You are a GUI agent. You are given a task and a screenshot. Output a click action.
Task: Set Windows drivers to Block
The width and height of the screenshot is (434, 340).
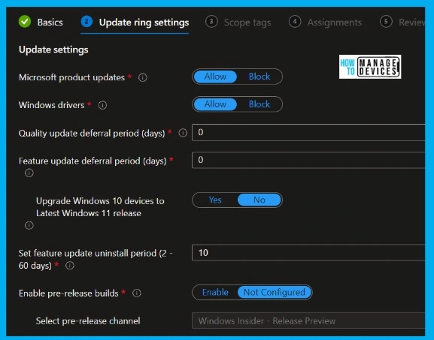point(259,104)
